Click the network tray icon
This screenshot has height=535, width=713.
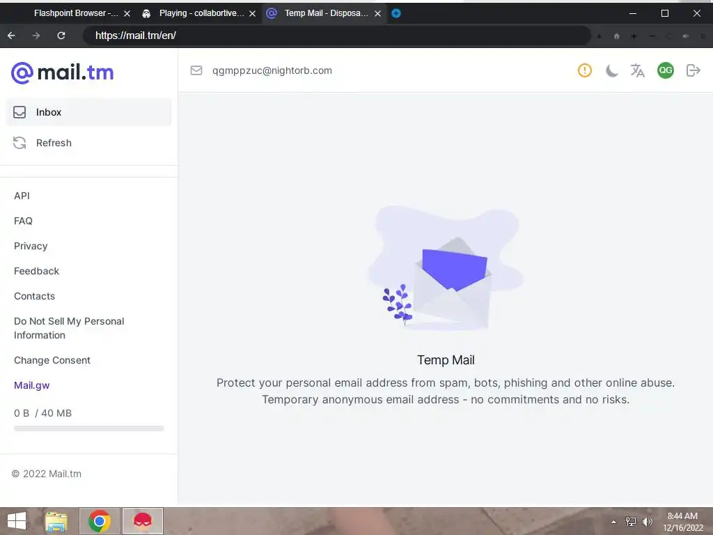point(630,522)
